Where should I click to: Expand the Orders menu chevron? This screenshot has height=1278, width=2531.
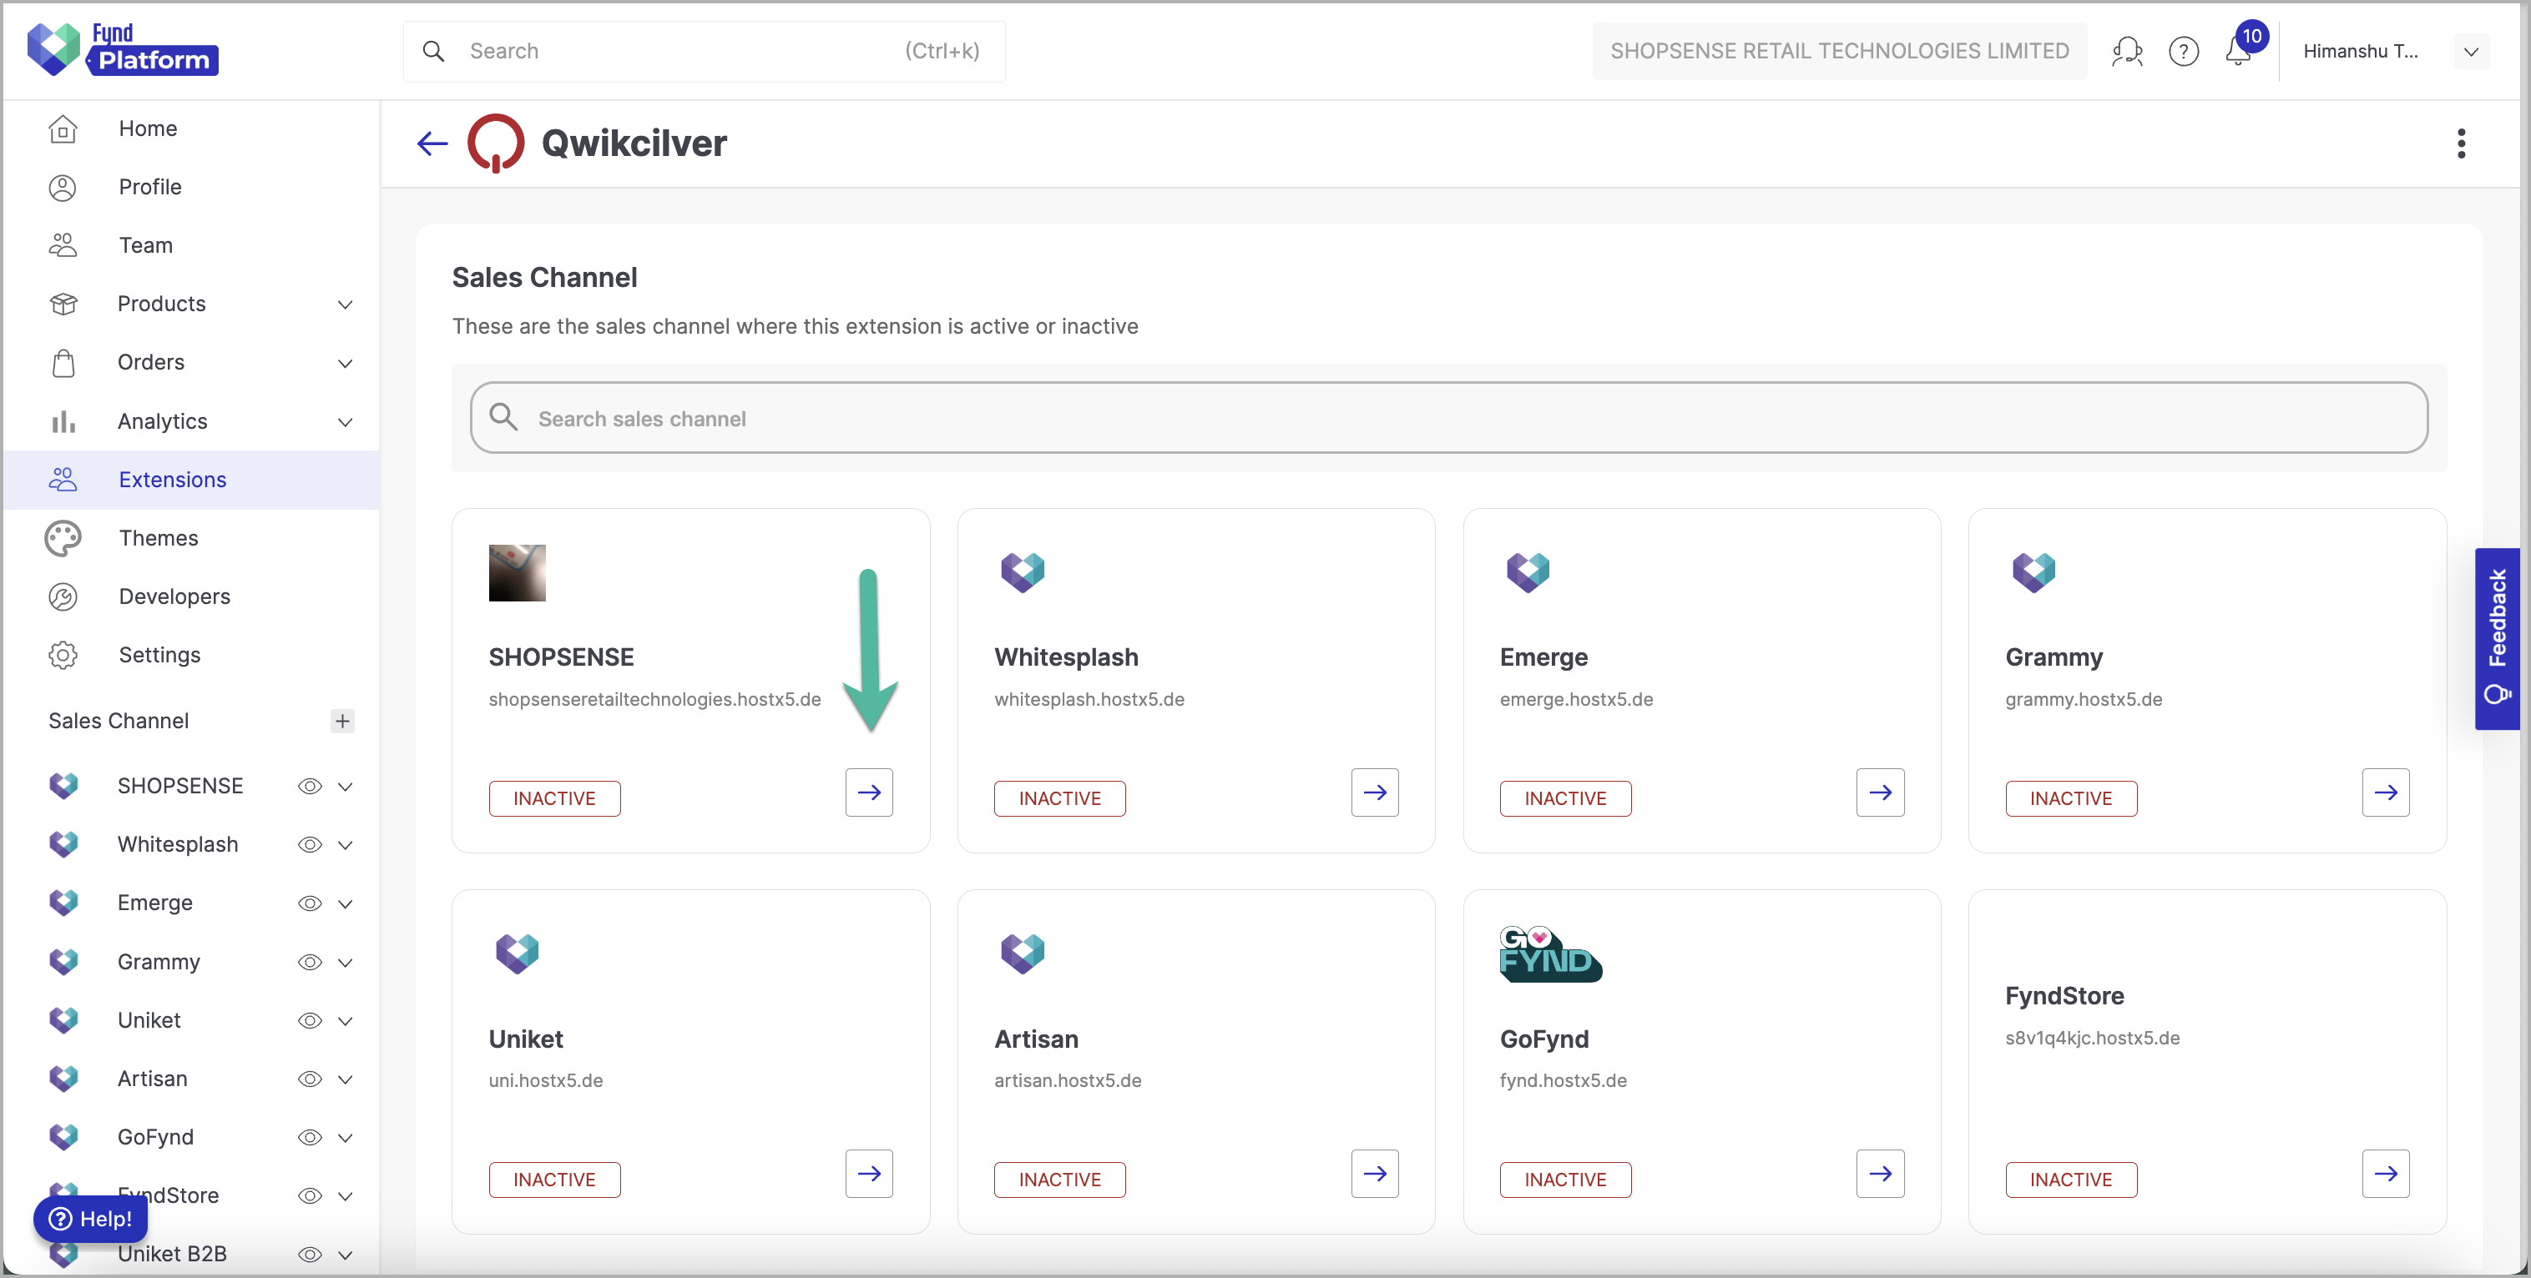tap(345, 363)
